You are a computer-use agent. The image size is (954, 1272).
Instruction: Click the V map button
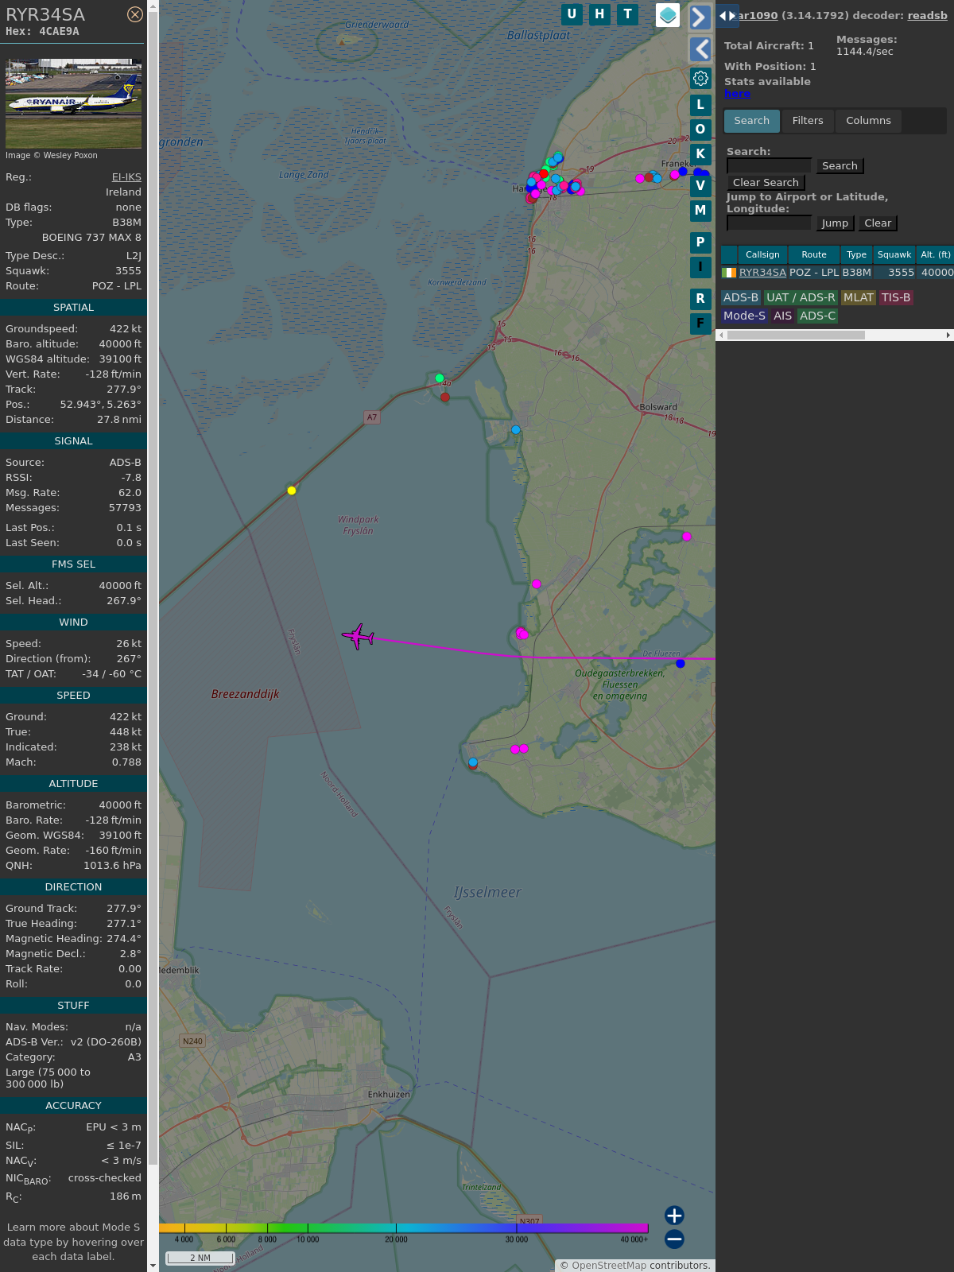(700, 186)
